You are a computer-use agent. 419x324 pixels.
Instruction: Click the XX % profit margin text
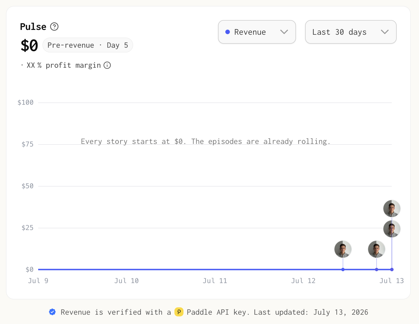coord(64,65)
